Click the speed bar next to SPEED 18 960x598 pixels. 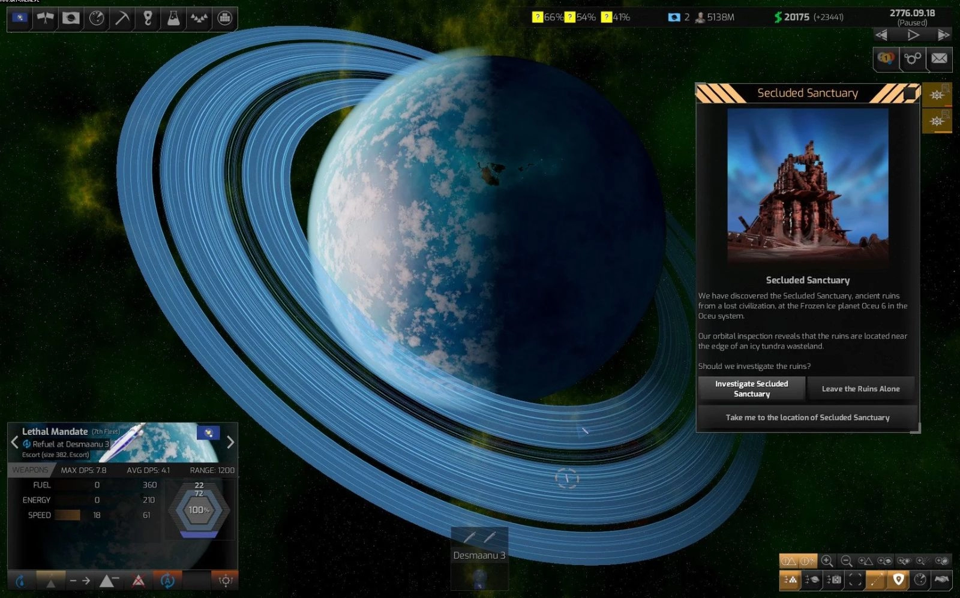tap(67, 515)
